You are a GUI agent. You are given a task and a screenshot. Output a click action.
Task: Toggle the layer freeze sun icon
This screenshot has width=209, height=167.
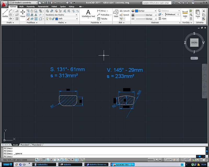(x=50, y=19)
